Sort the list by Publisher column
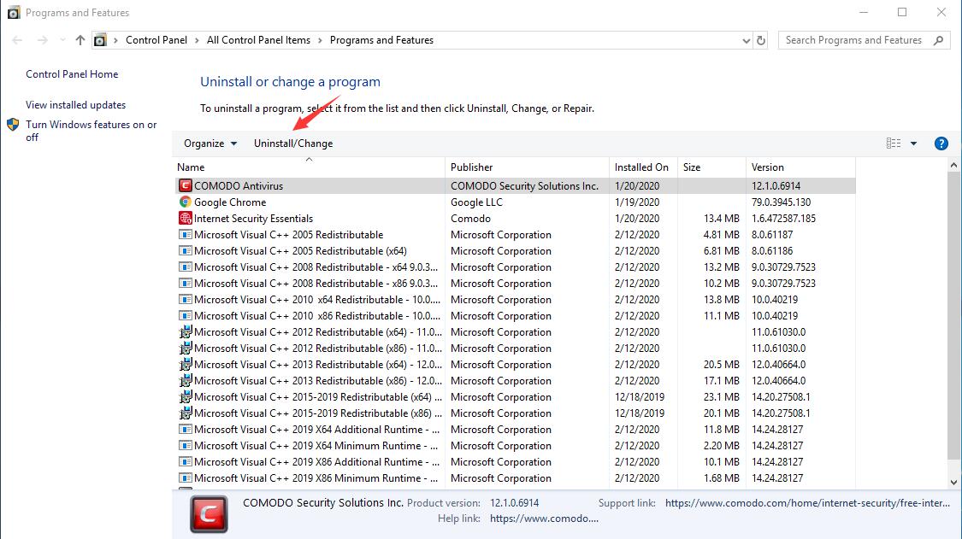Image resolution: width=962 pixels, height=539 pixels. (x=527, y=167)
